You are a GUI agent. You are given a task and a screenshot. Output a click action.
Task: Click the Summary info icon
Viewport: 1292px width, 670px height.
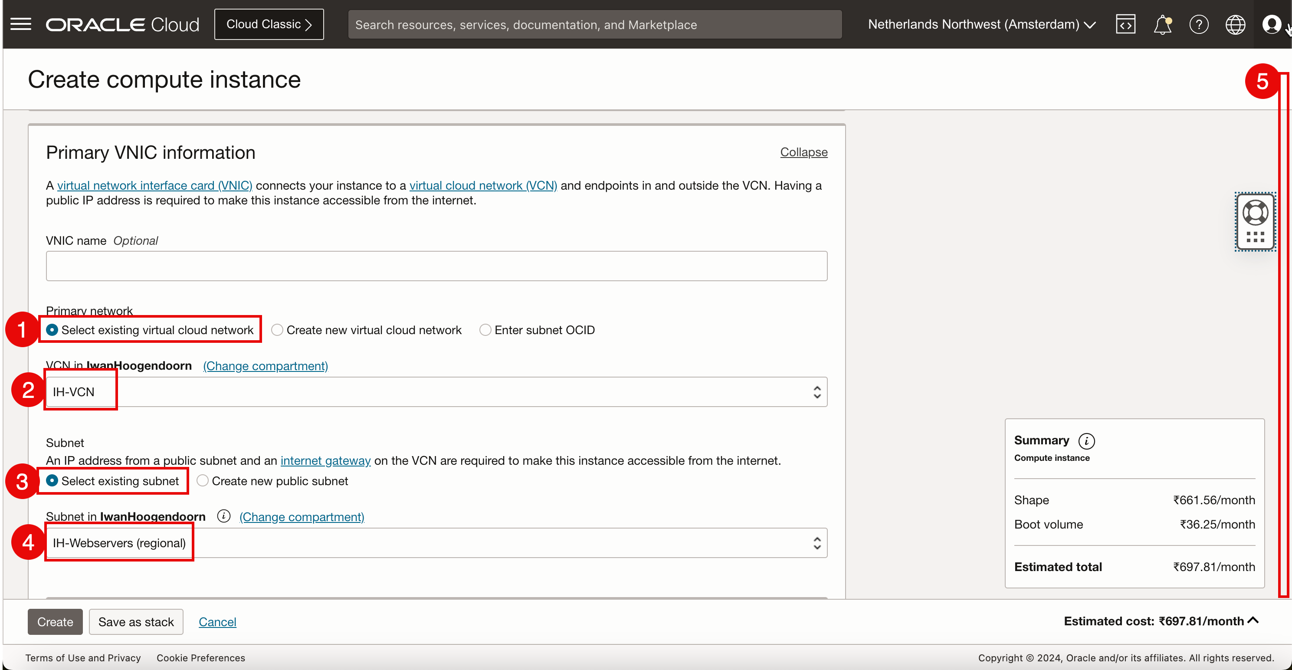click(1086, 441)
